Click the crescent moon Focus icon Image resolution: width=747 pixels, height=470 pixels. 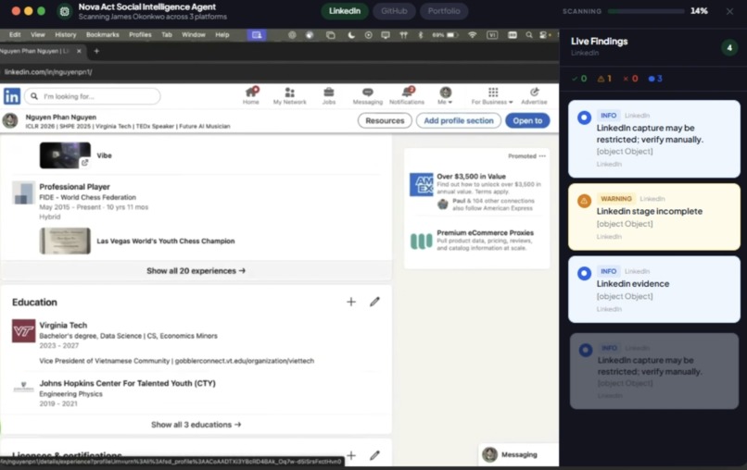pyautogui.click(x=351, y=35)
